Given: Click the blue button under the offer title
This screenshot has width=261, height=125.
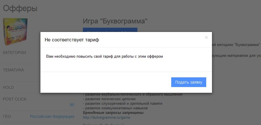Looking at the screenshot, I should (110, 30).
